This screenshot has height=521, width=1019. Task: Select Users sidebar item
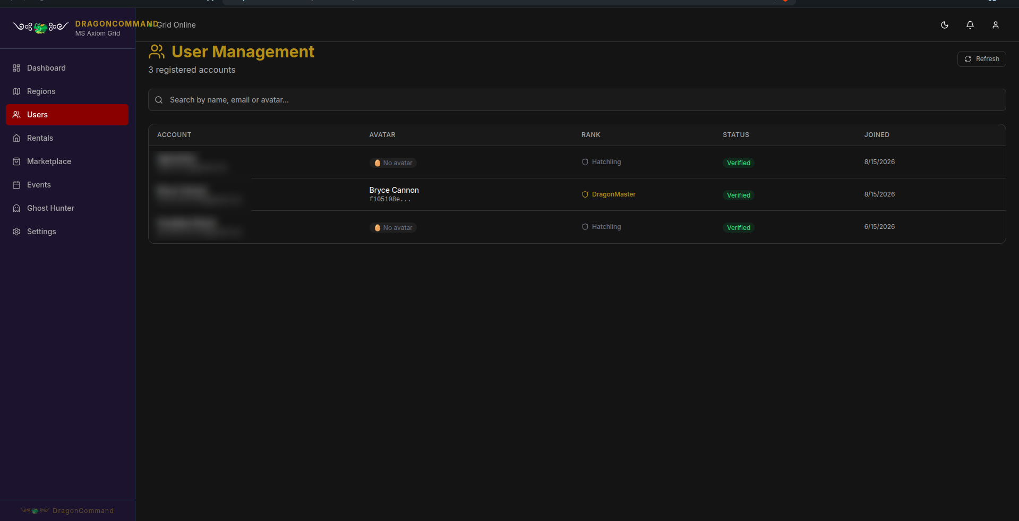[67, 115]
